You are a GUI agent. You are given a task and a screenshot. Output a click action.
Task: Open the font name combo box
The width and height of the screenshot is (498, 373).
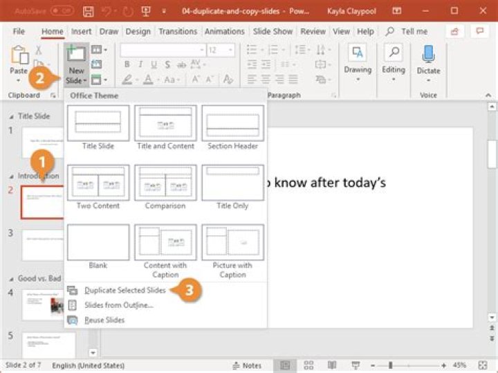coord(163,51)
